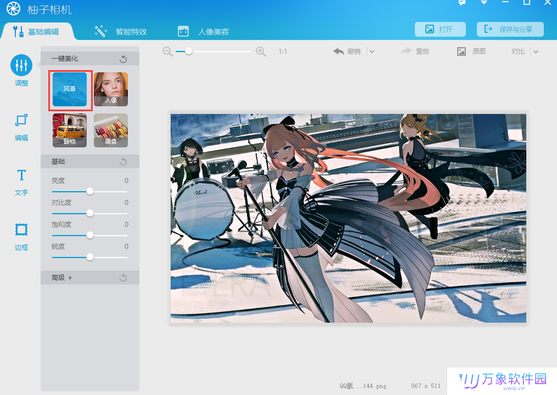Screen dimensions: 557x395
Task: Open the title bar dropdown menu icon
Action: coord(484,2)
